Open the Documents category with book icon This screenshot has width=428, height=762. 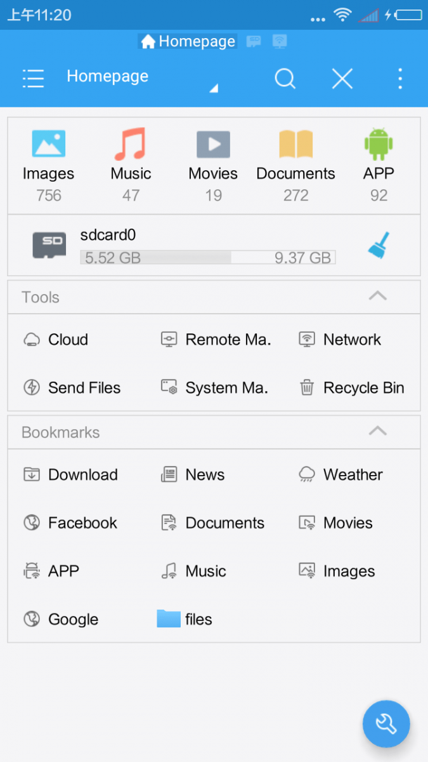tap(295, 165)
